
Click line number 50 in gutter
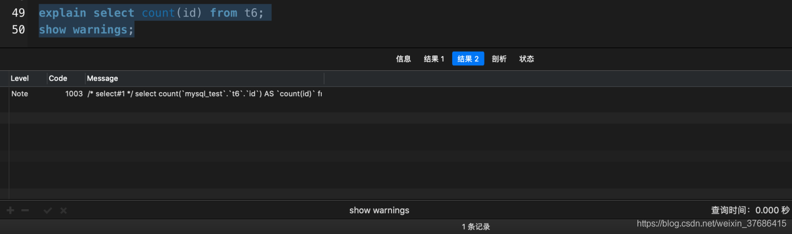coord(18,30)
